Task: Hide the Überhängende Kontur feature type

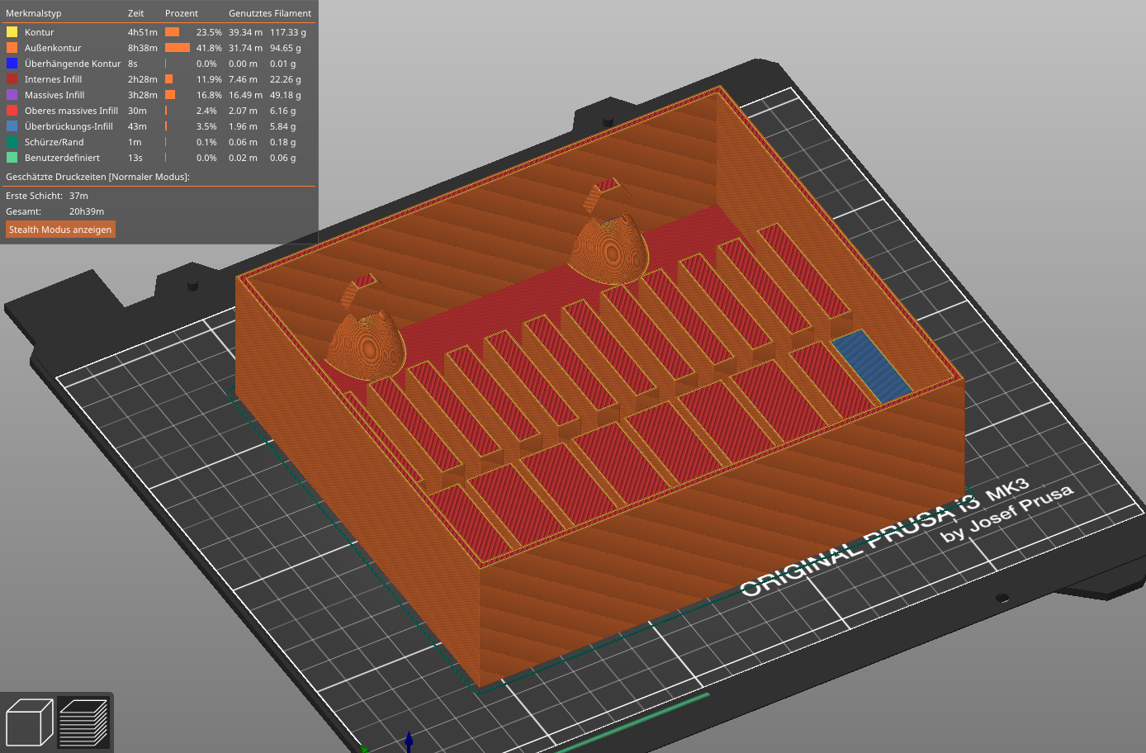Action: tap(158, 64)
